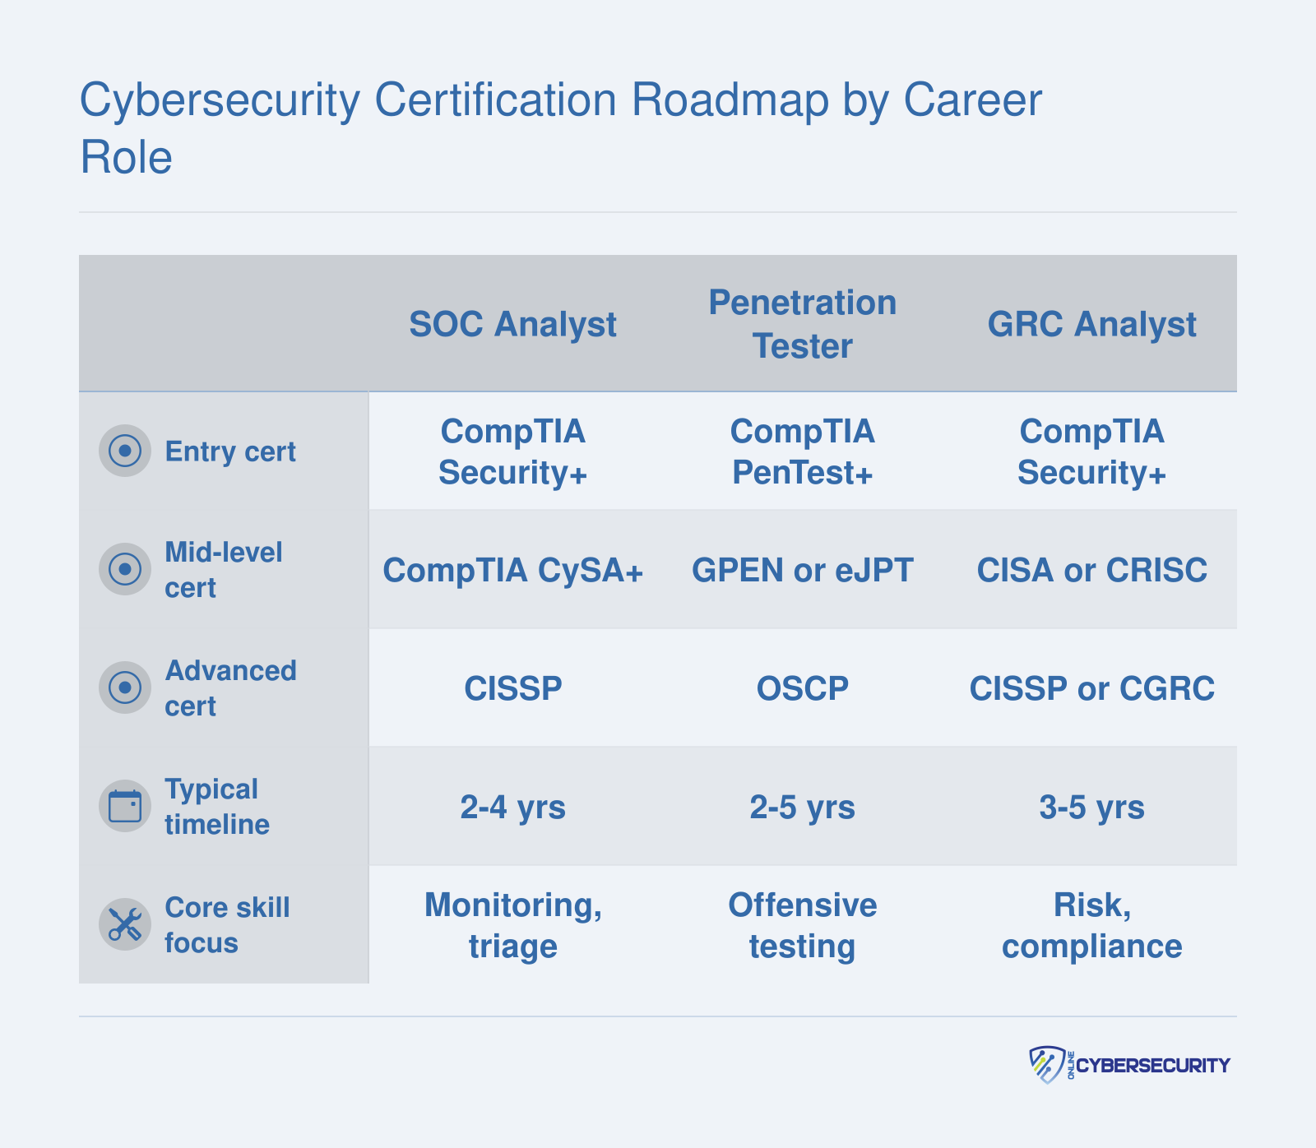
Task: Select the CISSP cell under SOC Analyst
Action: click(x=513, y=688)
